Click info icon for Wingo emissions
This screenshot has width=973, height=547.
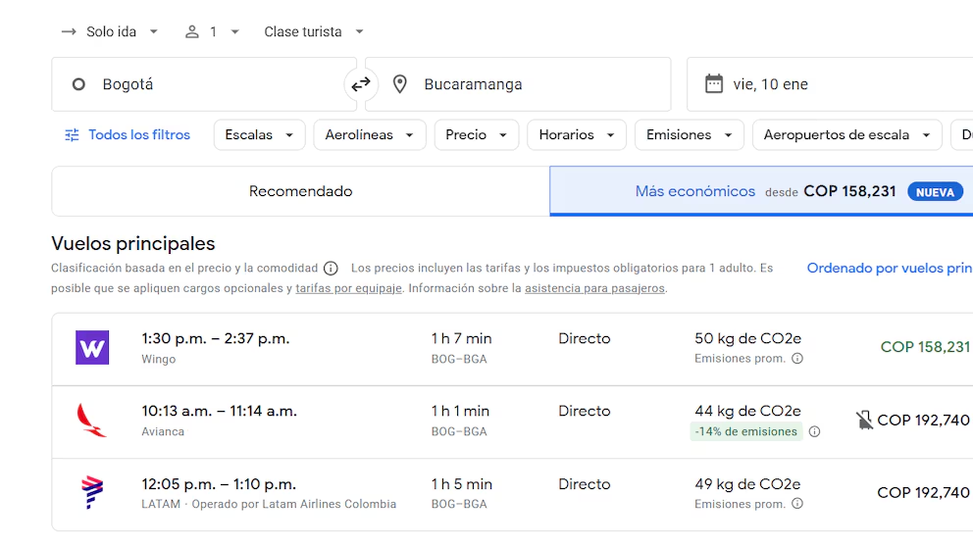[x=797, y=359]
